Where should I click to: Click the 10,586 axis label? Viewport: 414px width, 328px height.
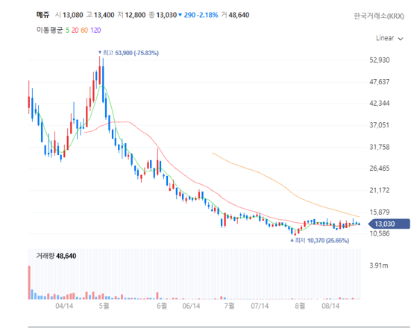point(380,233)
